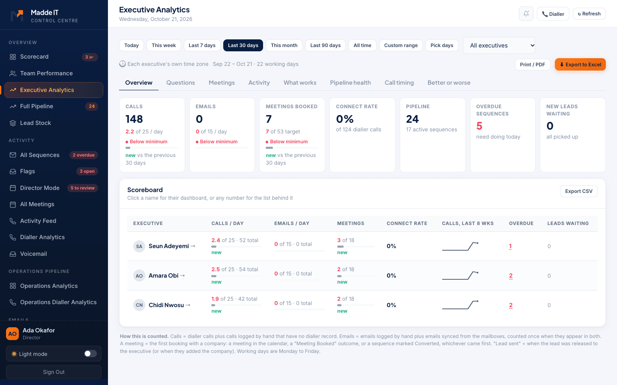The width and height of the screenshot is (617, 385).
Task: Click the Operations Analytics grid icon
Action: [13, 286]
